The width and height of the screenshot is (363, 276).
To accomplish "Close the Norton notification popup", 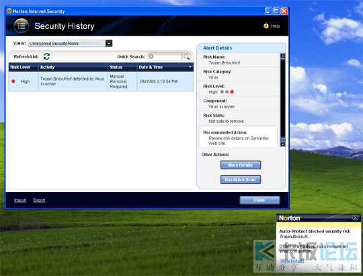I will (356, 218).
